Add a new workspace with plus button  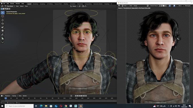[111, 4]
